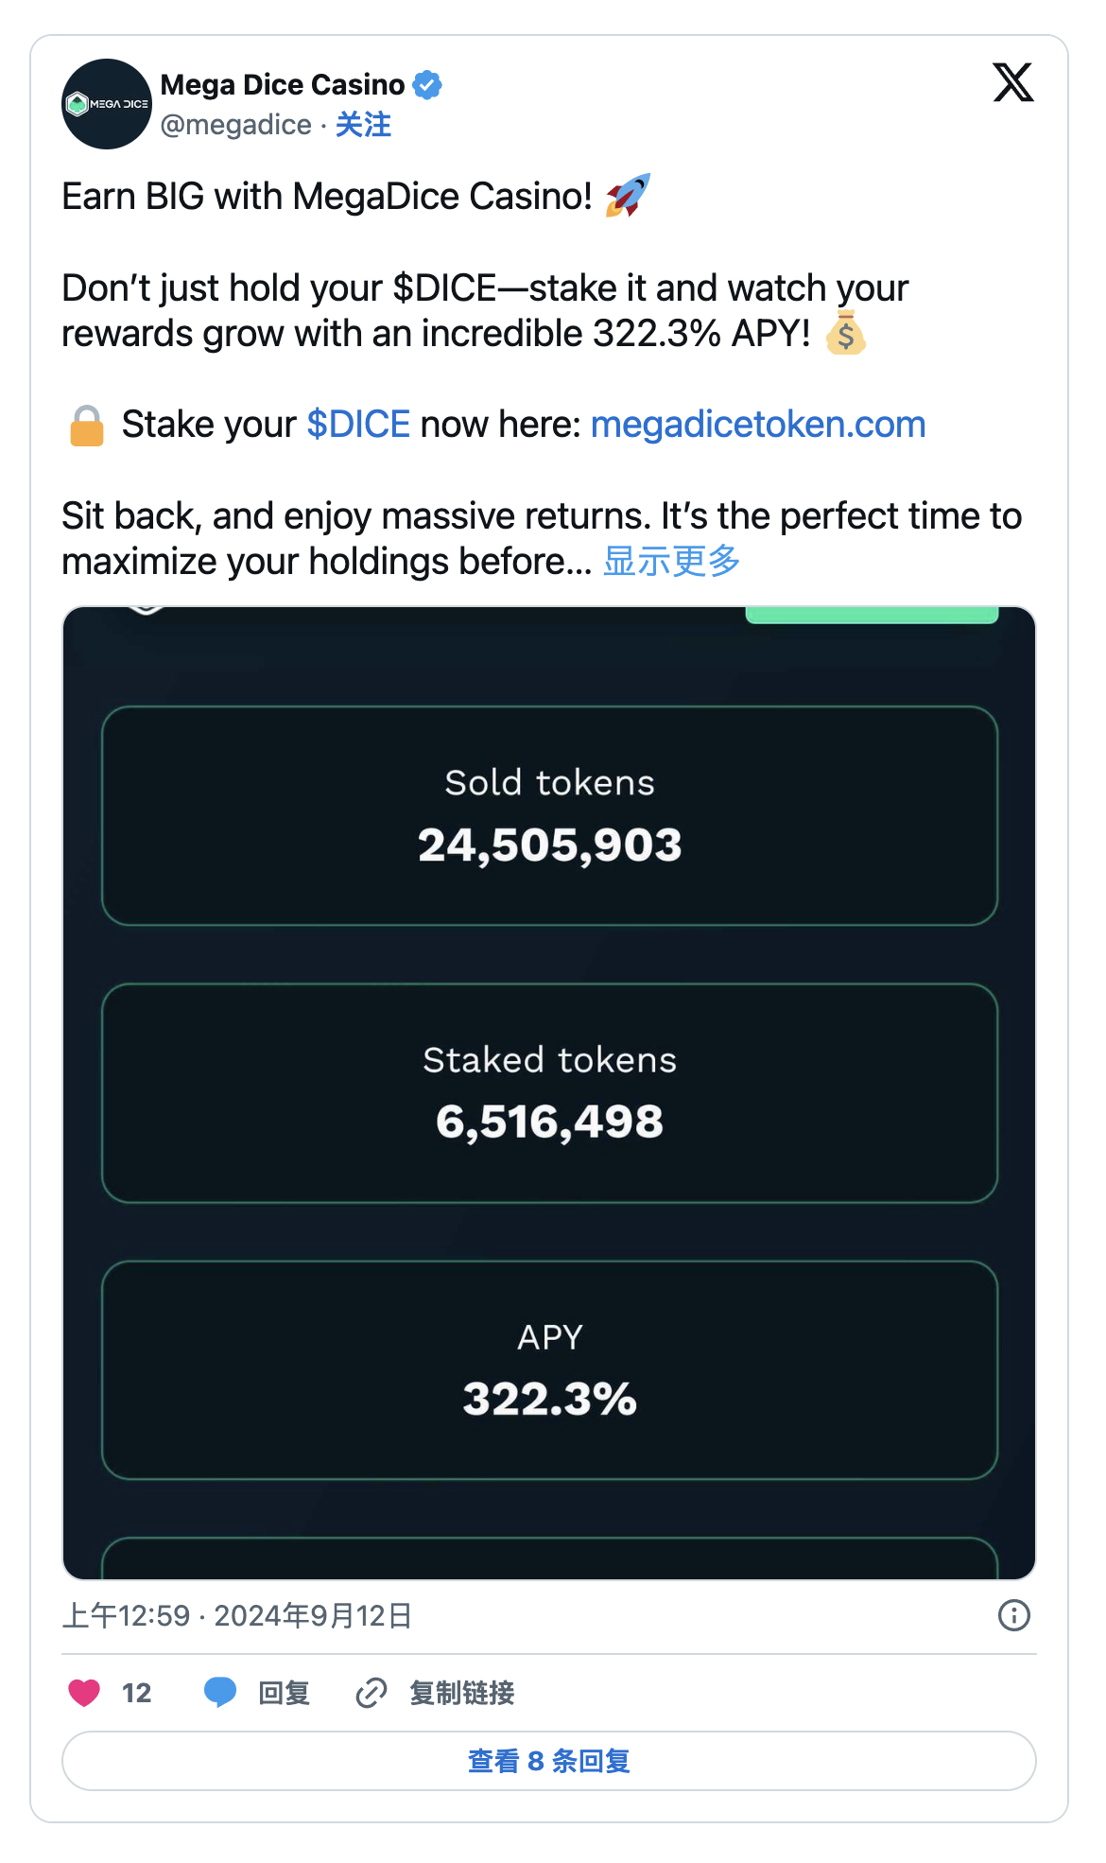The width and height of the screenshot is (1106, 1863).
Task: Click the copy link chain icon
Action: tap(372, 1692)
